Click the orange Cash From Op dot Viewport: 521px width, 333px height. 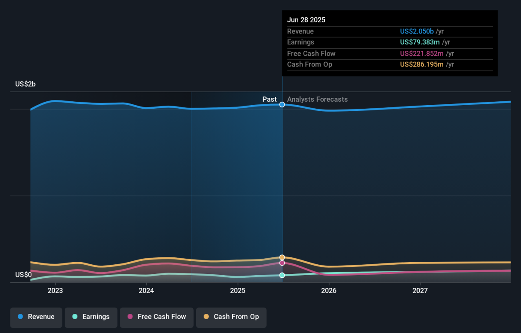pos(206,317)
